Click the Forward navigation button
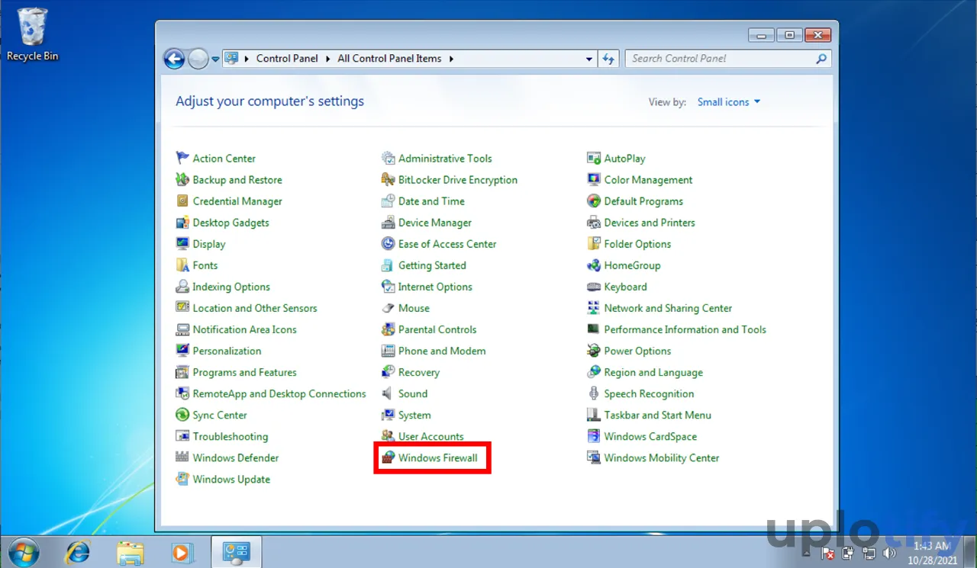 198,59
